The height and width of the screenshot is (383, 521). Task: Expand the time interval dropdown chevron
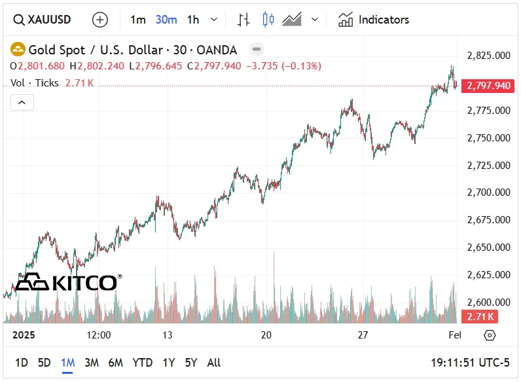(x=214, y=20)
